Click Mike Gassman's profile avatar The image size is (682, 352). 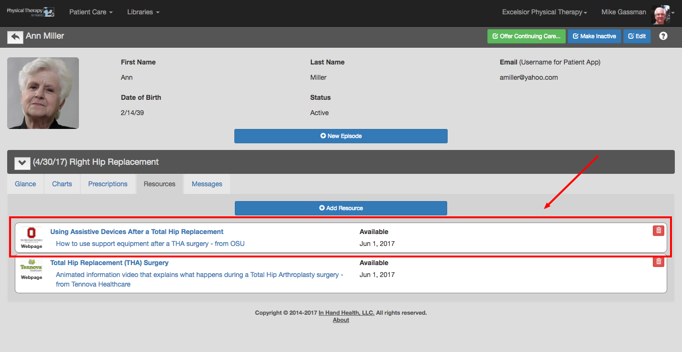[660, 15]
